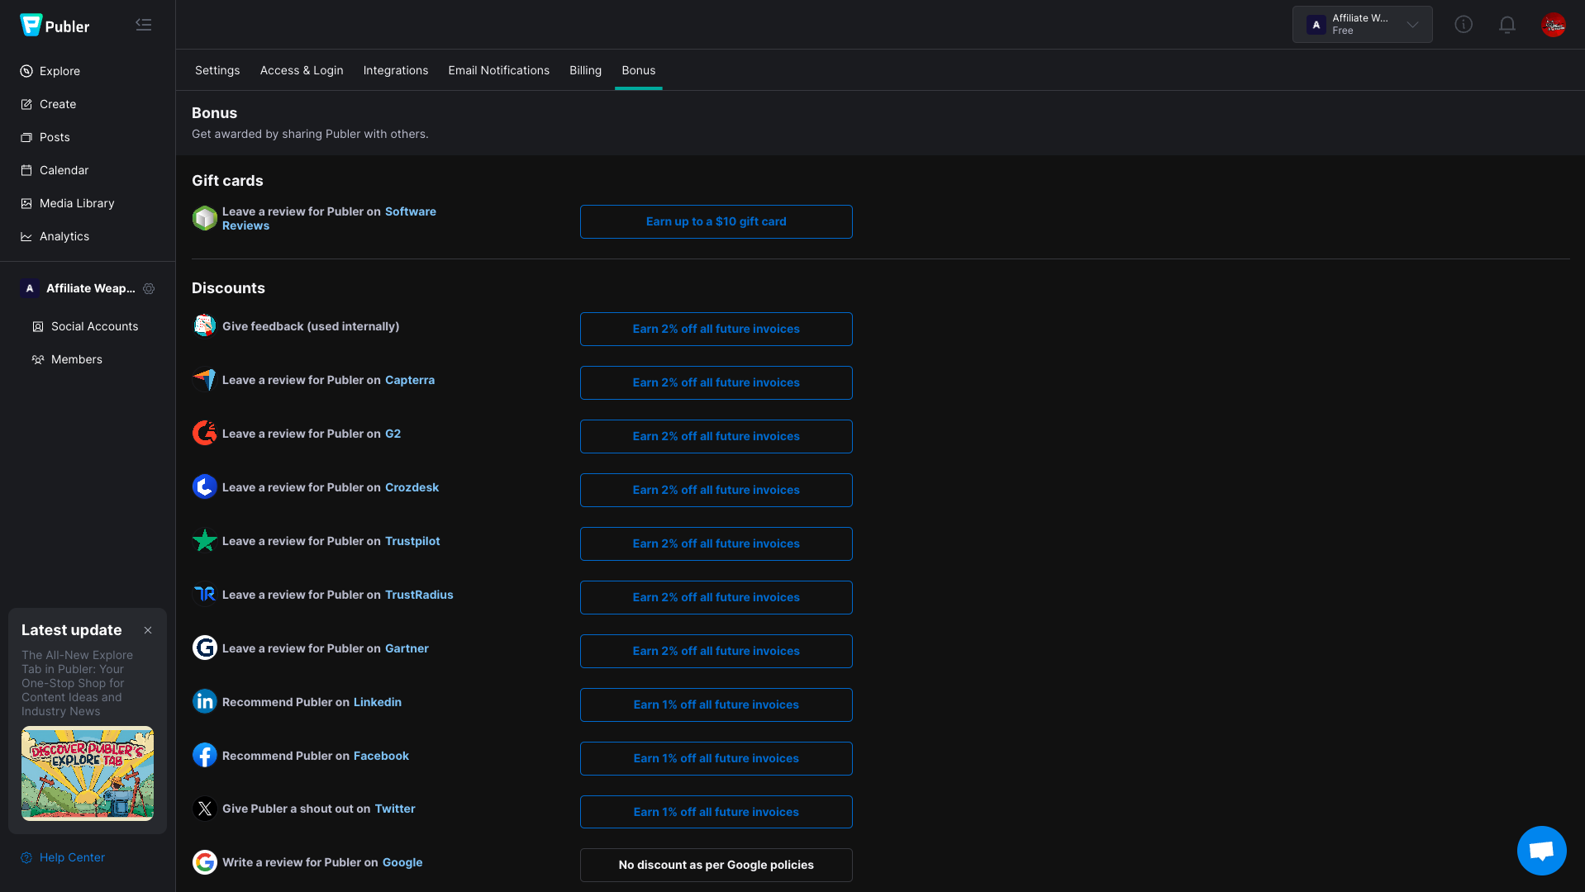Click No discount as per Google policies

click(716, 866)
